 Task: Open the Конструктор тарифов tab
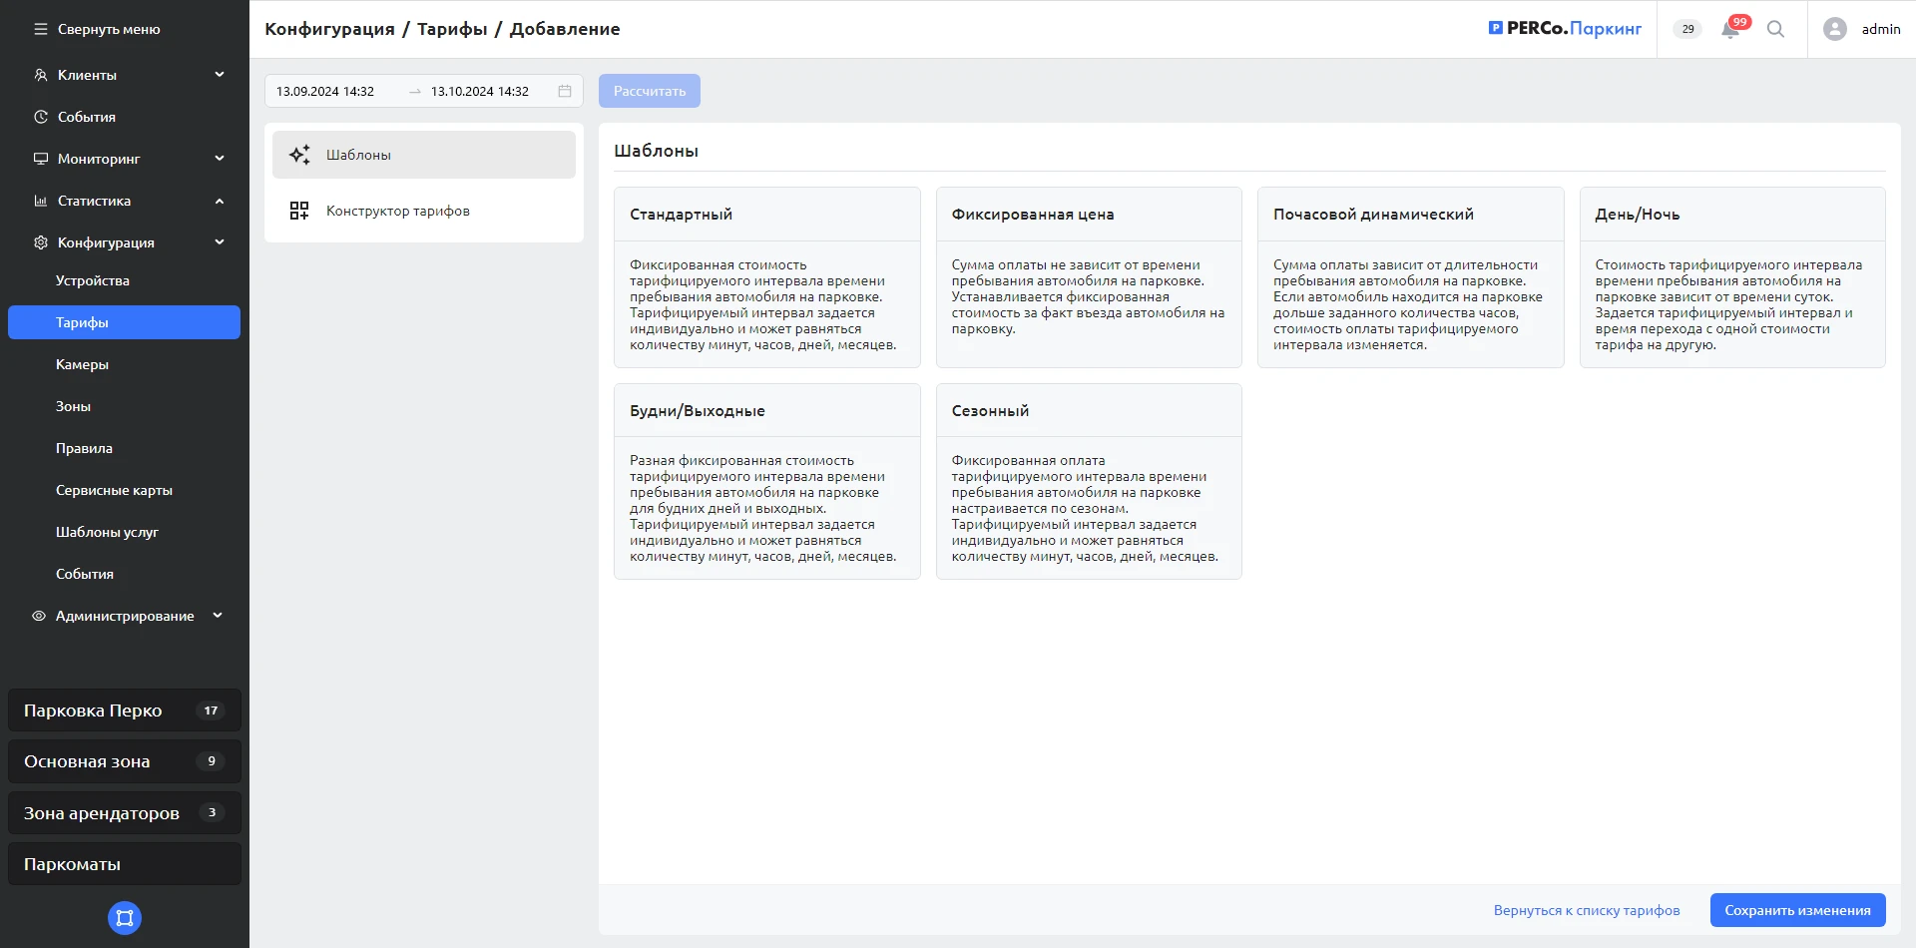tap(397, 211)
